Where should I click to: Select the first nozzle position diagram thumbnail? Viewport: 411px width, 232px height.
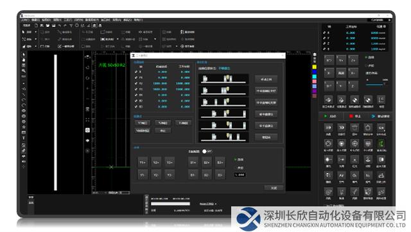pyautogui.click(x=223, y=79)
